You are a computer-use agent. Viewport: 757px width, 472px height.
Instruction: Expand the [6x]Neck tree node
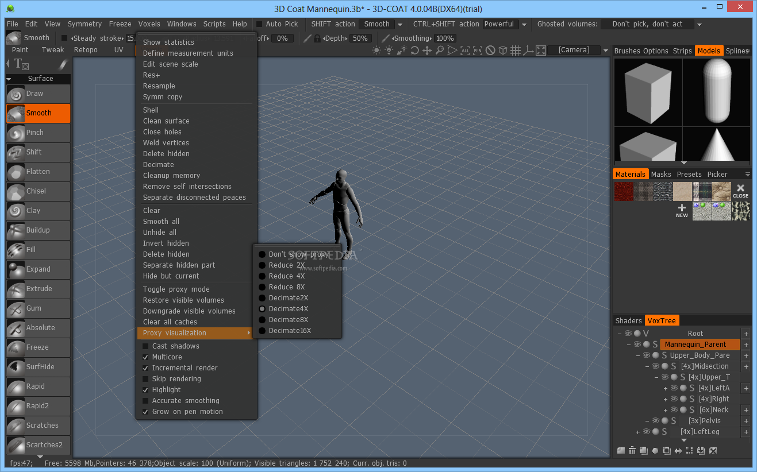point(666,410)
